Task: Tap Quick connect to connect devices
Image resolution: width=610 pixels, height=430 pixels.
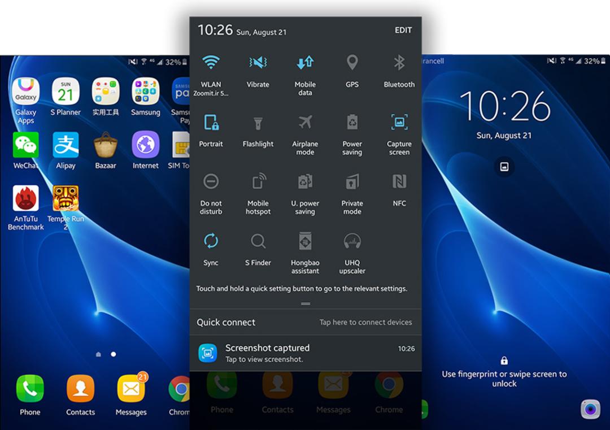Action: [306, 322]
